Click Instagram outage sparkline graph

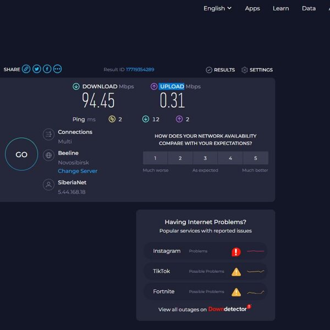click(x=256, y=251)
